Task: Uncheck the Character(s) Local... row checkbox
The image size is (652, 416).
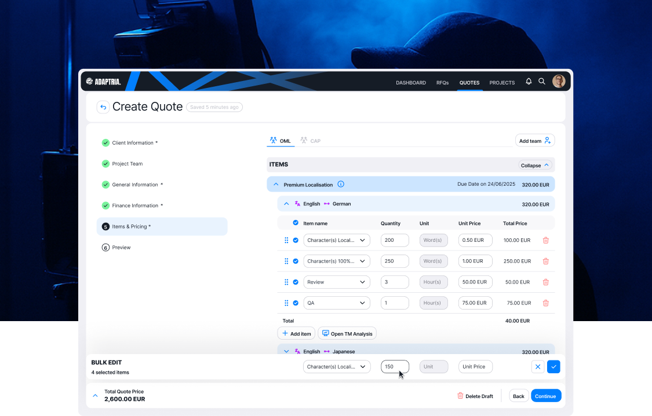Action: pyautogui.click(x=296, y=240)
